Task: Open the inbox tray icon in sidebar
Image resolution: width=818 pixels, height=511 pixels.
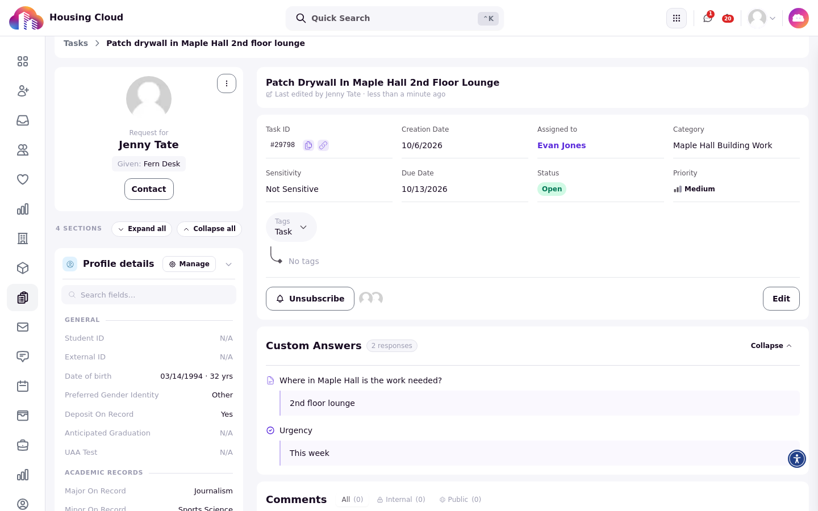Action: click(x=23, y=120)
